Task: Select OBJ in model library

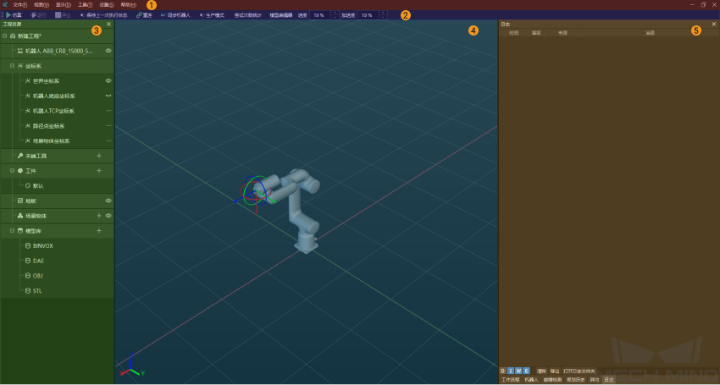Action: [x=38, y=276]
